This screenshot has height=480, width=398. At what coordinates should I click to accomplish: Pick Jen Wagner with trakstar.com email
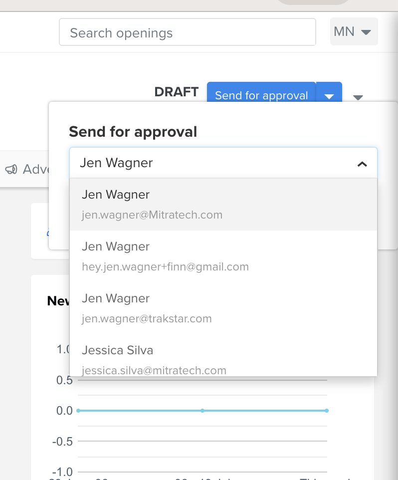click(223, 308)
